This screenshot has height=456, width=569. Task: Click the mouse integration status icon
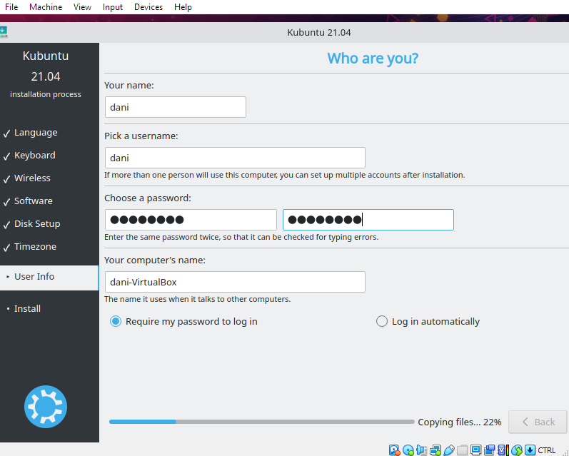click(x=516, y=450)
